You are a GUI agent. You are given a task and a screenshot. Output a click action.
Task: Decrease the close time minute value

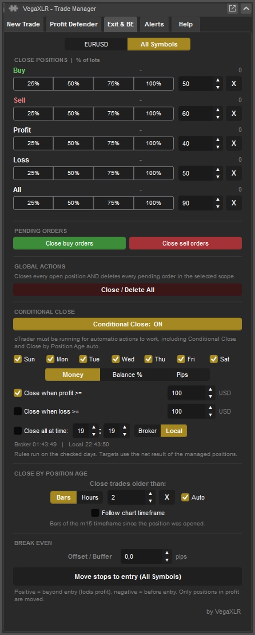[125, 435]
